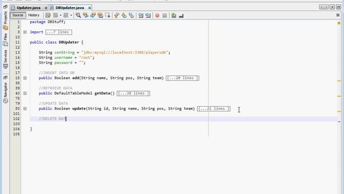Viewport: 344px width, 194px height.
Task: Toggle rectangular selection mode
Action: pos(107,15)
